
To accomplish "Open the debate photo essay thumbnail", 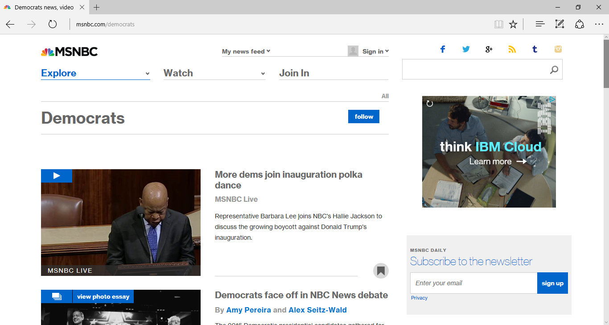I will click(x=121, y=308).
